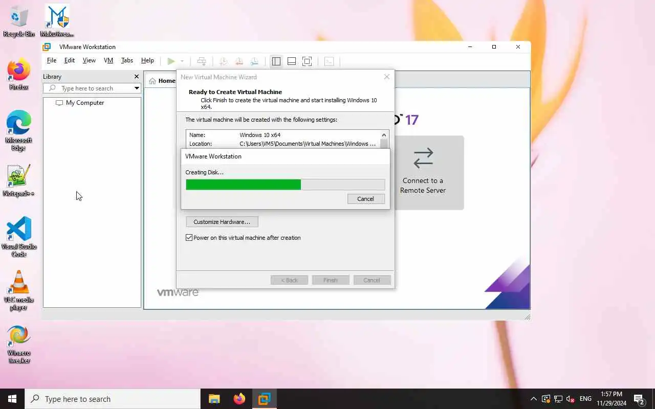
Task: Click the Take Snapshot toolbar icon
Action: (223, 61)
